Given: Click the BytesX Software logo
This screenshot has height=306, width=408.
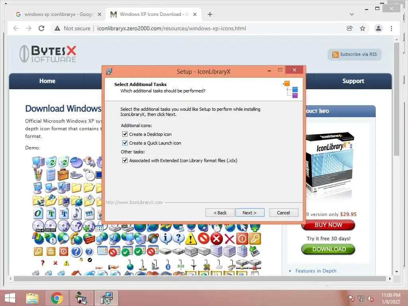Looking at the screenshot, I should coord(48,54).
